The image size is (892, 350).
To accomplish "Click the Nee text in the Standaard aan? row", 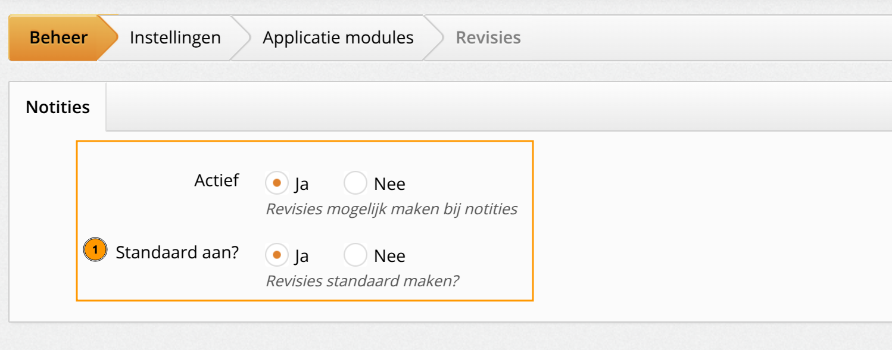I will click(389, 256).
